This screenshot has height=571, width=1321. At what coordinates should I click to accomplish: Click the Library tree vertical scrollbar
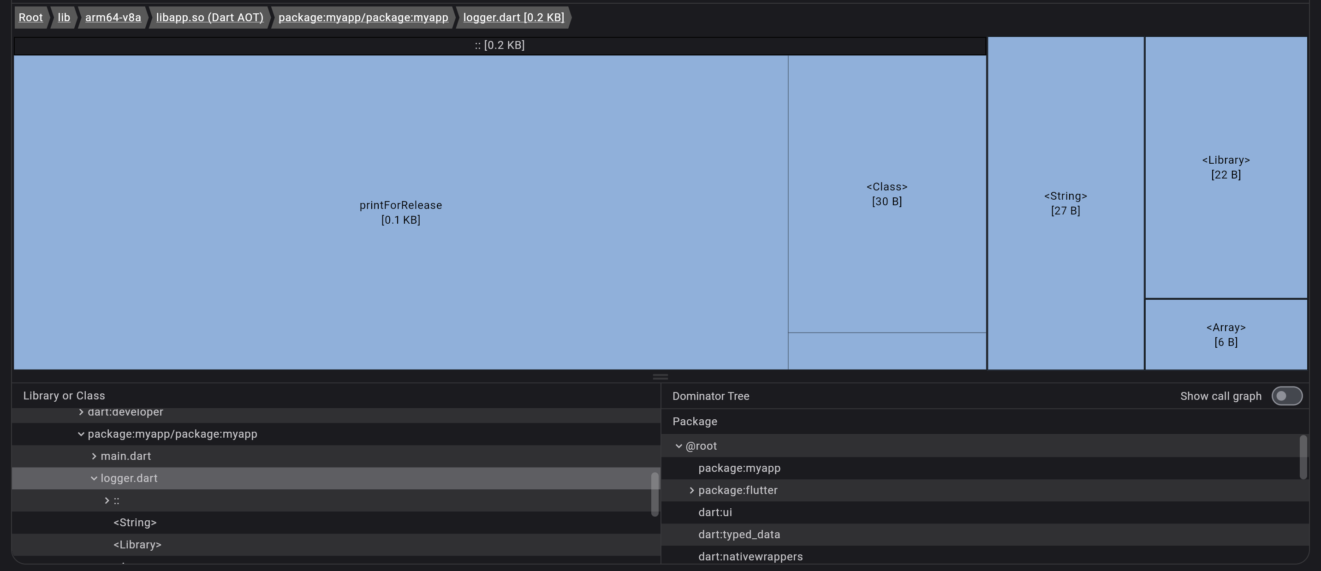[x=655, y=494]
